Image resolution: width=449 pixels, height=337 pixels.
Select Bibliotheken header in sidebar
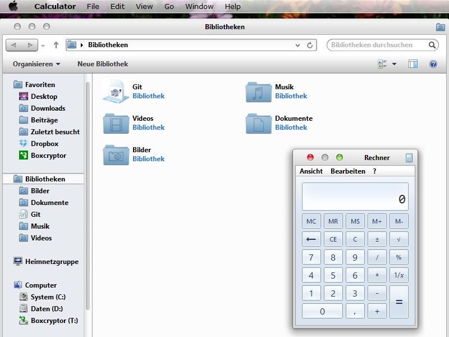tap(43, 179)
